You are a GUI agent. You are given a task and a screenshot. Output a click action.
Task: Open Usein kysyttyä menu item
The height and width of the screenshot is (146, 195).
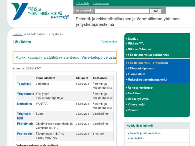(x=138, y=99)
